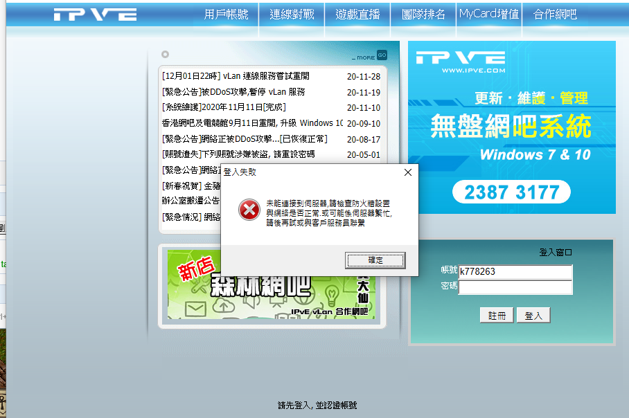This screenshot has height=418, width=629.
Task: Click the GO icon beside MORE
Action: pyautogui.click(x=382, y=55)
